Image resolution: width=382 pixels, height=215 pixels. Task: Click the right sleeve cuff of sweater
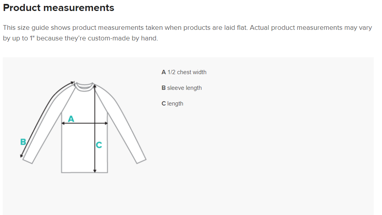tap(141, 161)
